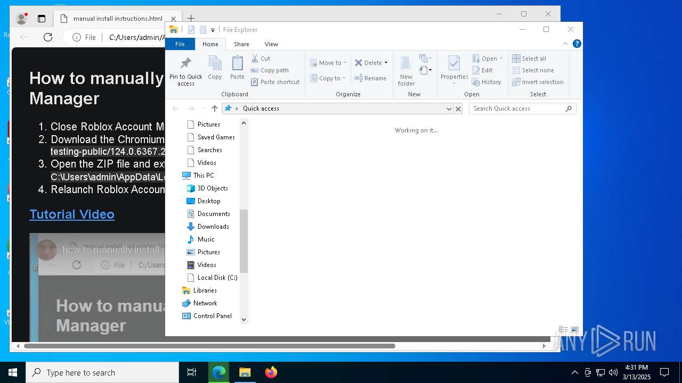Close the manual install instructions.html tab
The image size is (682, 383).
(x=173, y=19)
